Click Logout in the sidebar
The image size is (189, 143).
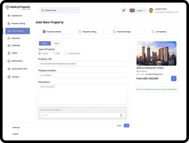coord(15,134)
